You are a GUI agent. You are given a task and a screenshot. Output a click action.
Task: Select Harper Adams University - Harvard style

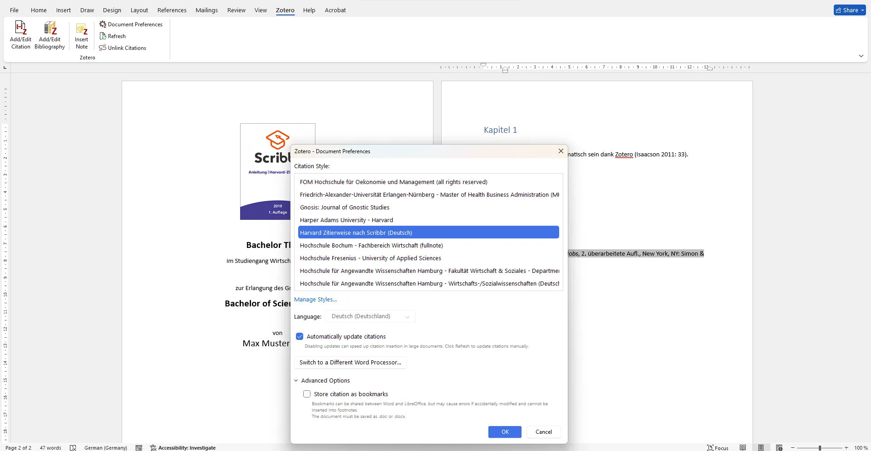pyautogui.click(x=428, y=220)
